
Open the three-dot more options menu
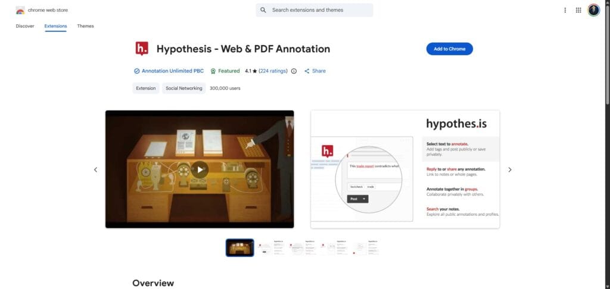(x=565, y=10)
